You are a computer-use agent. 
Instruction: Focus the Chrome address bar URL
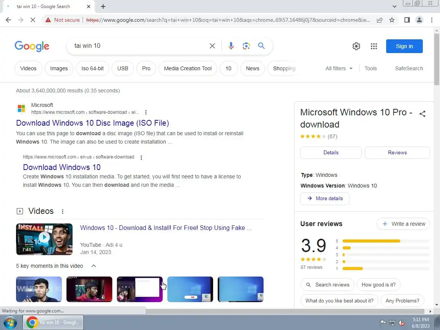point(228,20)
